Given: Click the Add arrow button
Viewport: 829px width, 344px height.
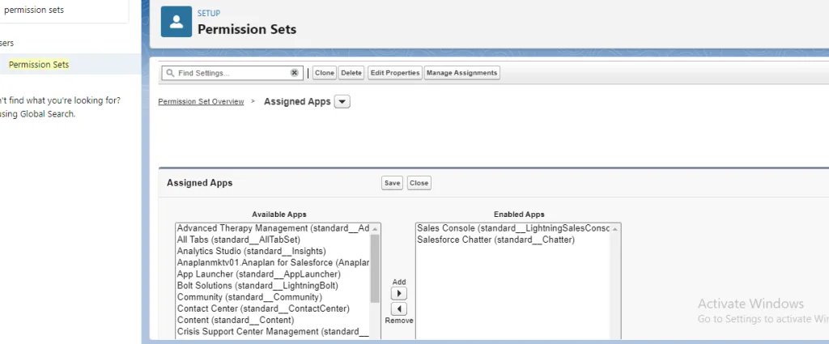Looking at the screenshot, I should pos(398,293).
